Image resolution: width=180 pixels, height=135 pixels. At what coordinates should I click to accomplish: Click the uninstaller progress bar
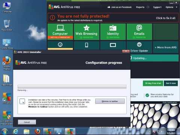tap(72, 87)
